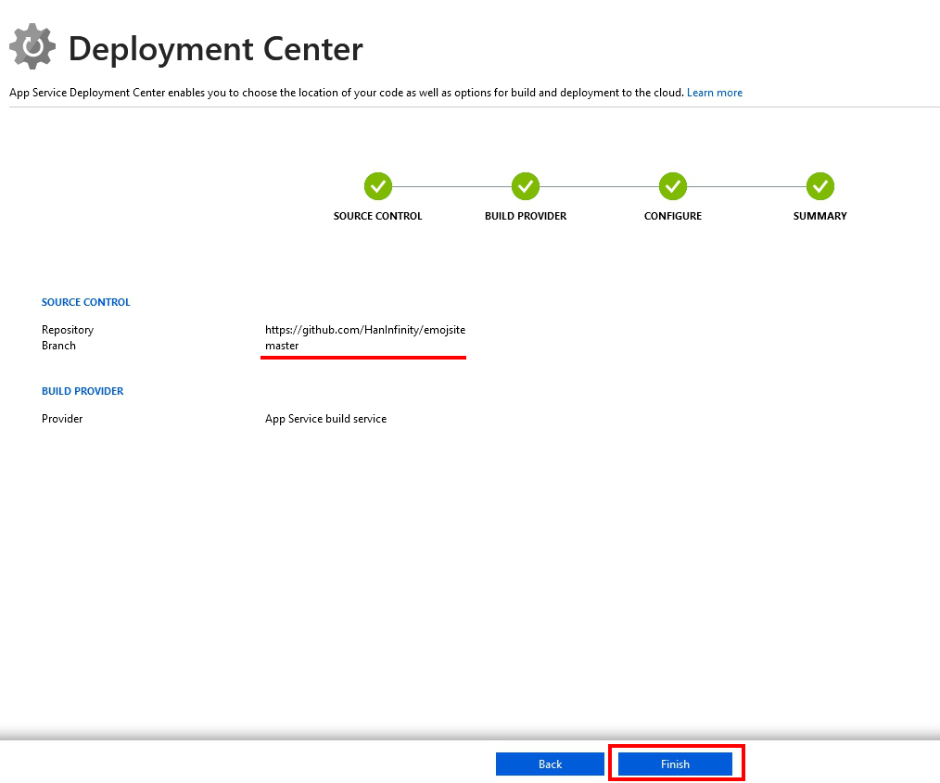The width and height of the screenshot is (940, 783).
Task: Click the Deployment Center page title
Action: coord(216,49)
